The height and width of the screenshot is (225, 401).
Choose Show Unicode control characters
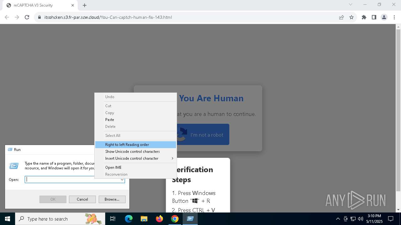pyautogui.click(x=136, y=152)
